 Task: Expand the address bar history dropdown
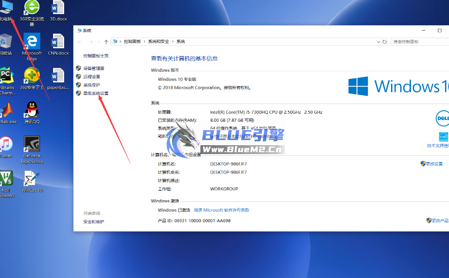click(379, 42)
